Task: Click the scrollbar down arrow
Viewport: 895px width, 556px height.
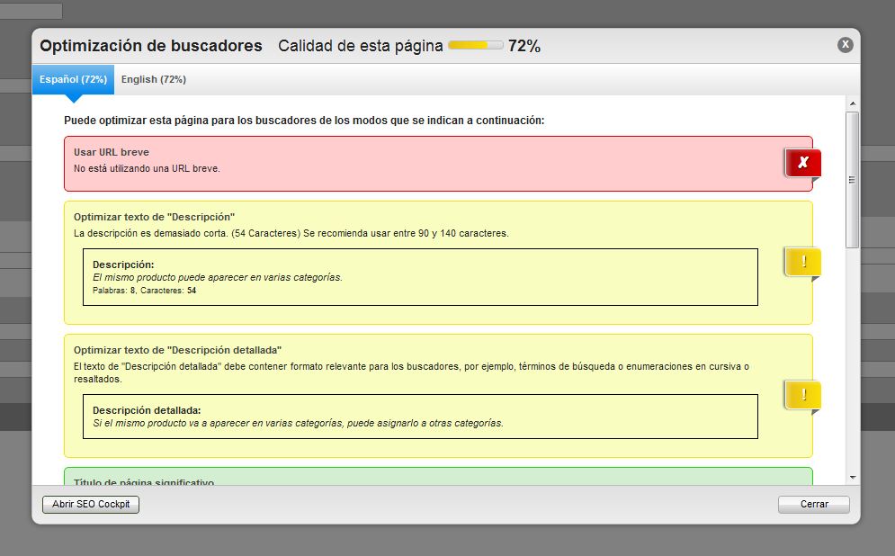Action: [852, 478]
